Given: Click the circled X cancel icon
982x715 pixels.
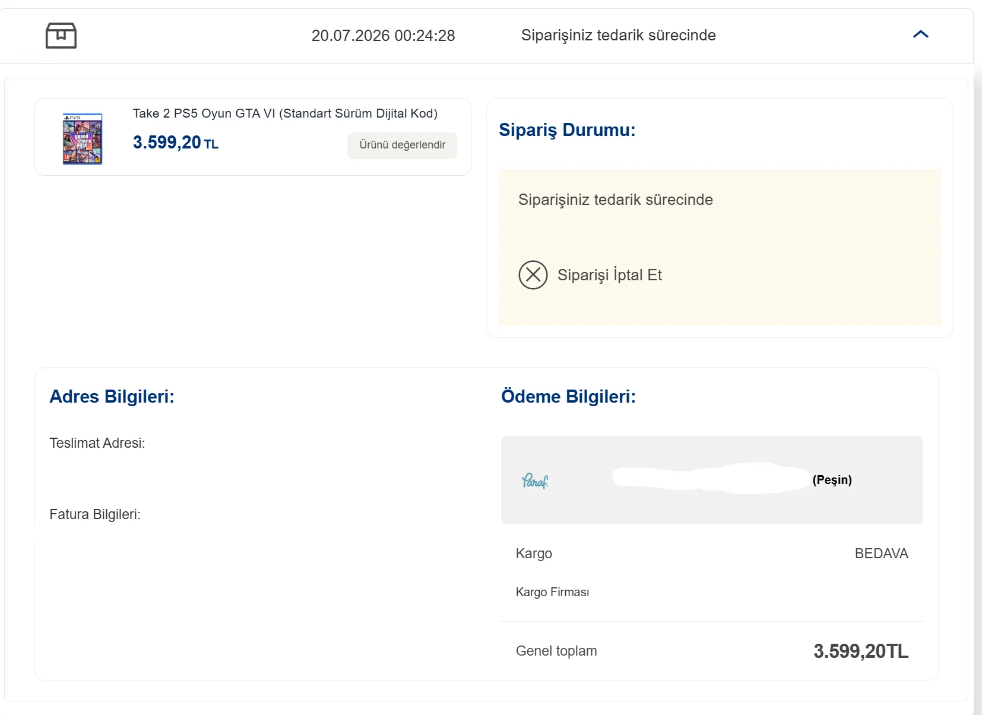Looking at the screenshot, I should 533,275.
